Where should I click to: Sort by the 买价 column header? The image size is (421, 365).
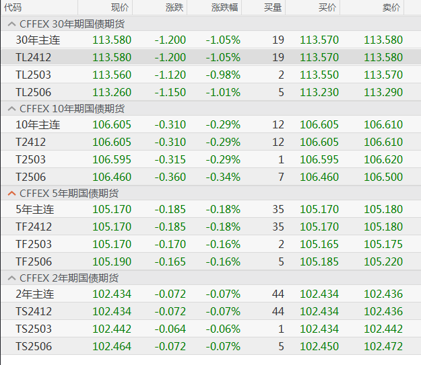[327, 7]
